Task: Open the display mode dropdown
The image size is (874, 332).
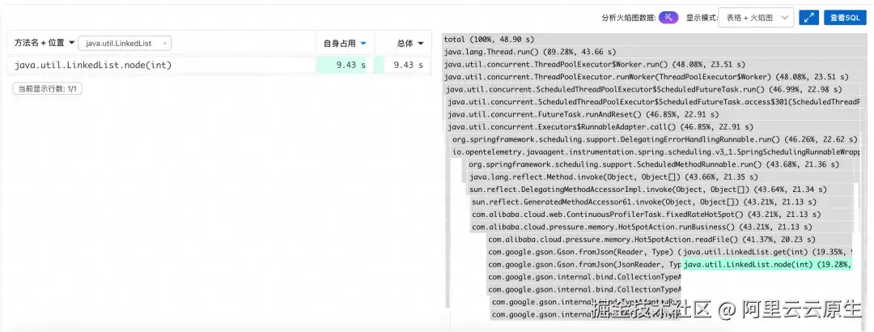Action: (756, 17)
